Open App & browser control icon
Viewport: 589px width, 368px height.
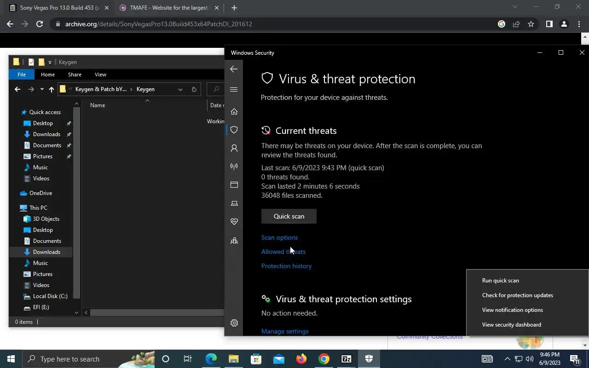pyautogui.click(x=234, y=185)
